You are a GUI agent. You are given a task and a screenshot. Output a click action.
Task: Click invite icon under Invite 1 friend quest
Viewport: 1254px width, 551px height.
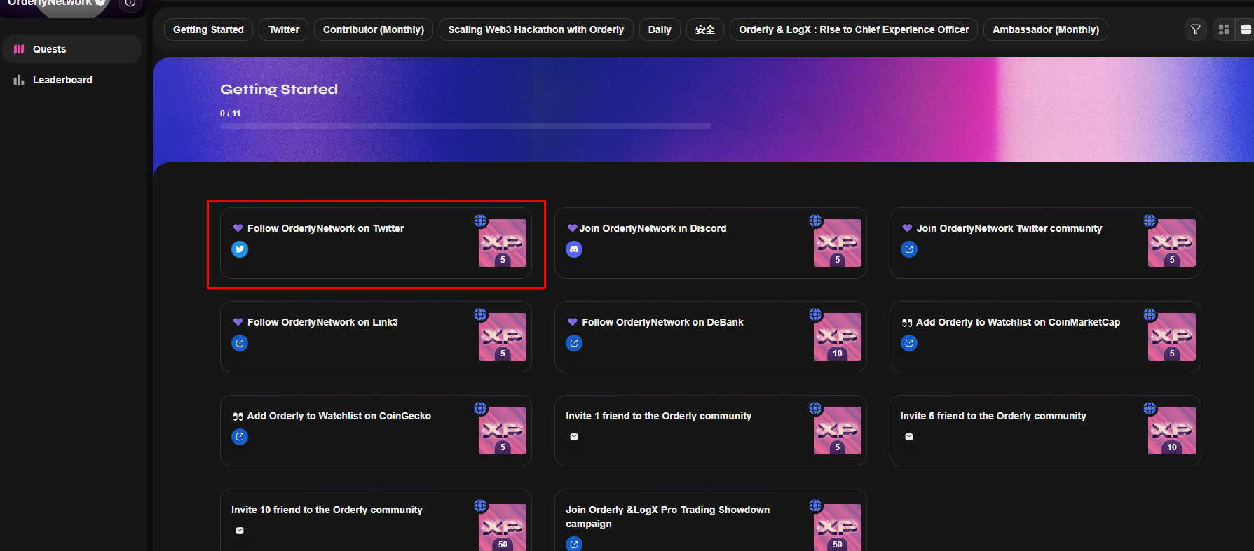(x=574, y=437)
